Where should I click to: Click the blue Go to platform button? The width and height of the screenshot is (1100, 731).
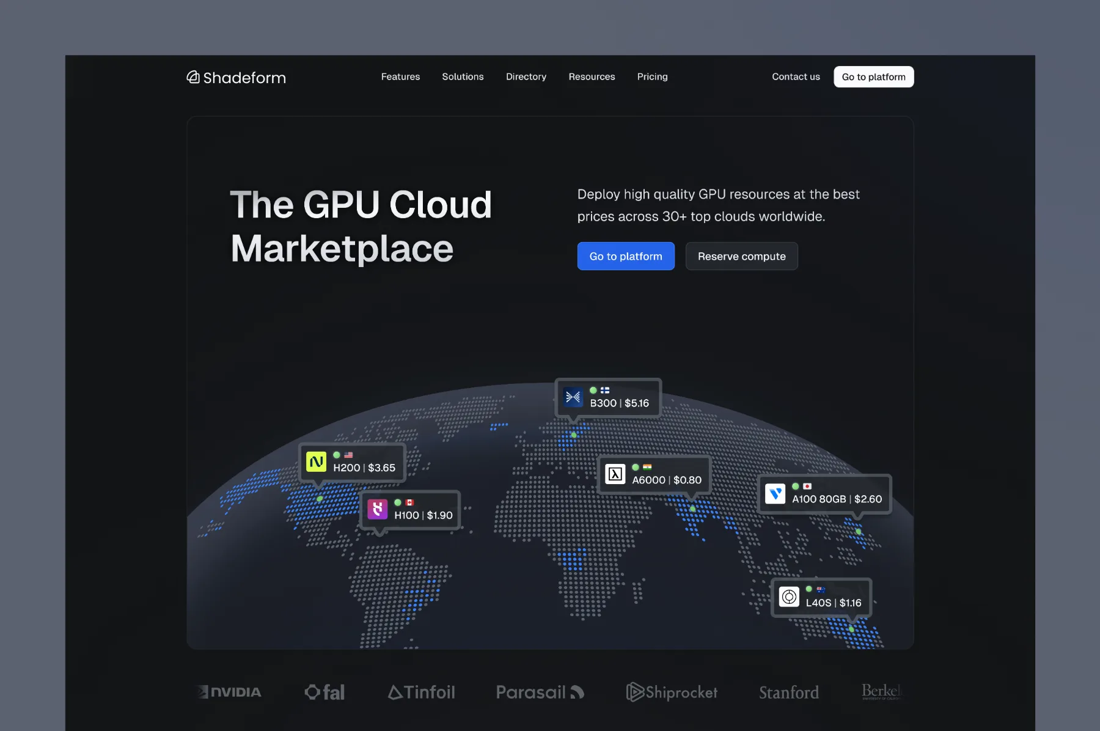626,256
